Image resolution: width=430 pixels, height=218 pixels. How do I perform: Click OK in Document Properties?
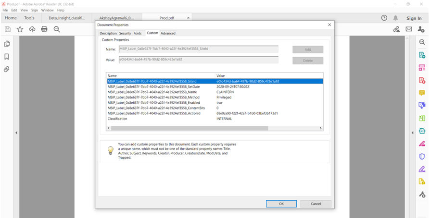click(281, 204)
